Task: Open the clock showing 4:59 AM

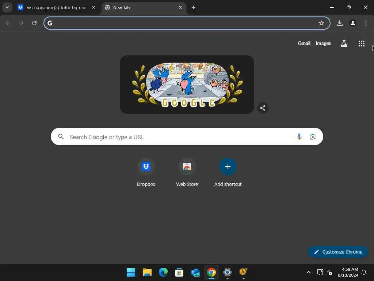Action: pyautogui.click(x=348, y=272)
